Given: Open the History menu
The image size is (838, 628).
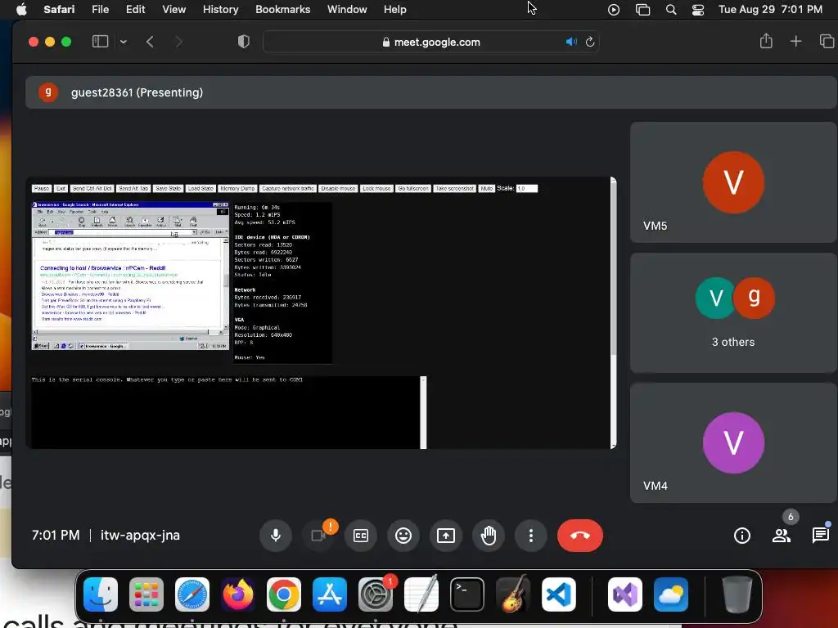Looking at the screenshot, I should point(220,9).
